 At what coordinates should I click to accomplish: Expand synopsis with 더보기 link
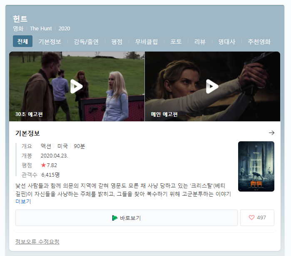click(23, 202)
